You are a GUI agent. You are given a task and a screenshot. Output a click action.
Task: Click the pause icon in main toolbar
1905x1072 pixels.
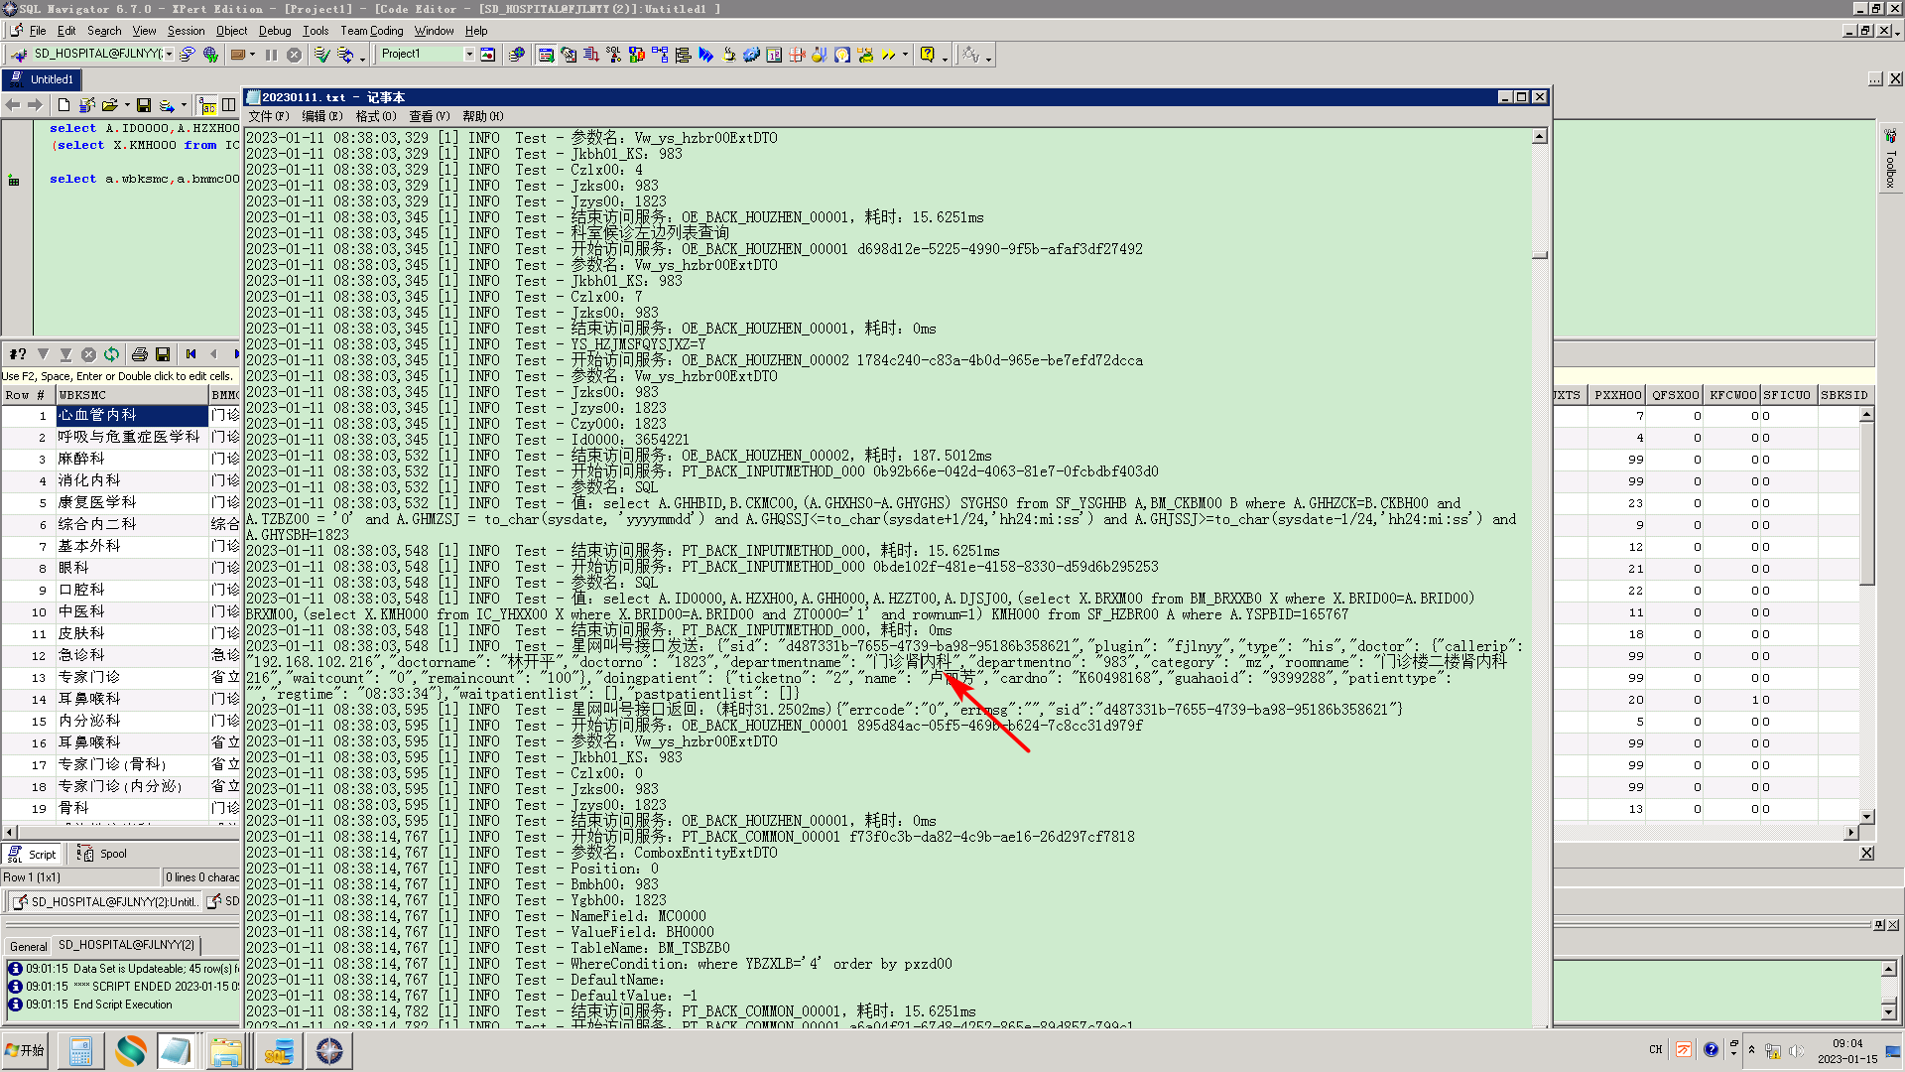pyautogui.click(x=271, y=55)
